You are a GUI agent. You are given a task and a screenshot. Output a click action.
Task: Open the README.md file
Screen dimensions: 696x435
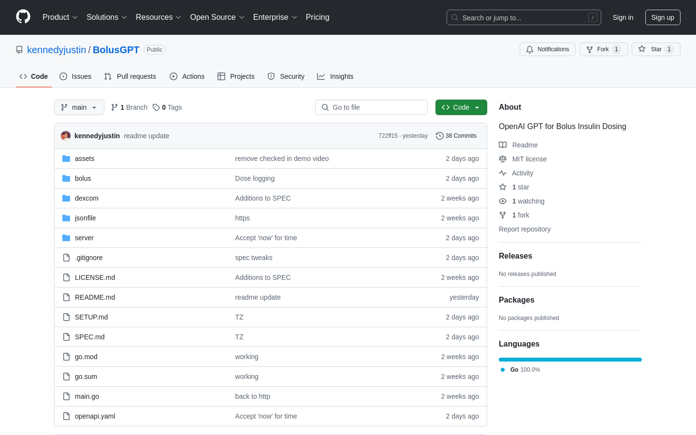(95, 297)
